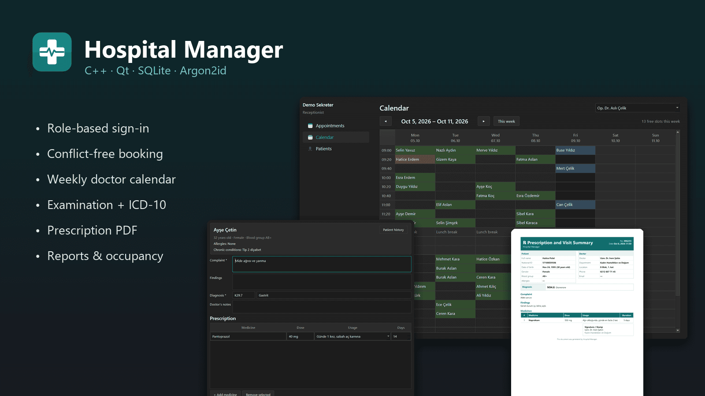Click the Calendar sidebar icon

click(x=310, y=137)
